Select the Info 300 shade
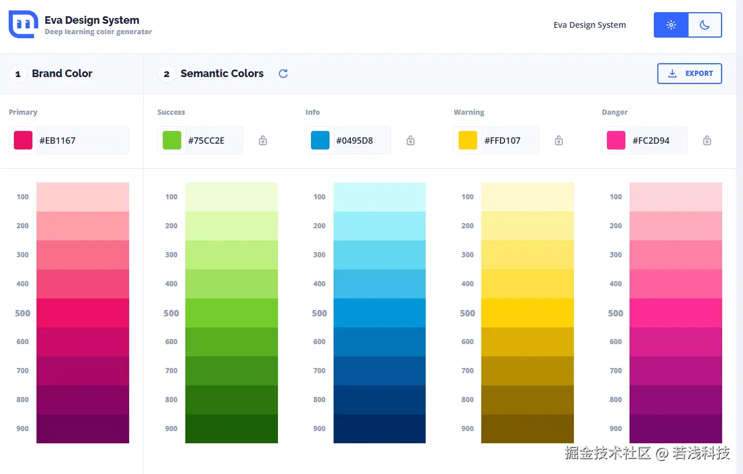This screenshot has width=743, height=474. coord(379,255)
